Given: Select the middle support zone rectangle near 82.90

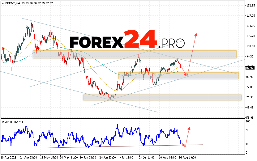Looking at the screenshot, I should (x=178, y=76).
